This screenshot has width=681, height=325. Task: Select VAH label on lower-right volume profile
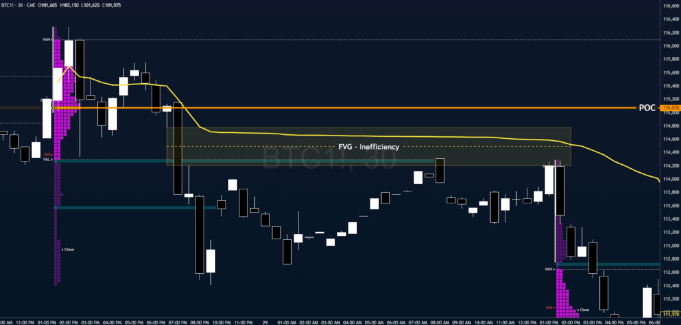tap(549, 269)
